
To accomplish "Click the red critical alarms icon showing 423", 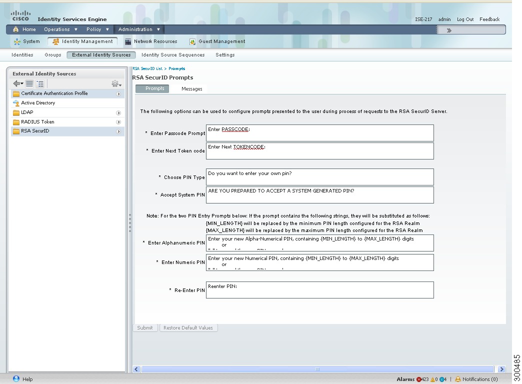I will pyautogui.click(x=419, y=379).
